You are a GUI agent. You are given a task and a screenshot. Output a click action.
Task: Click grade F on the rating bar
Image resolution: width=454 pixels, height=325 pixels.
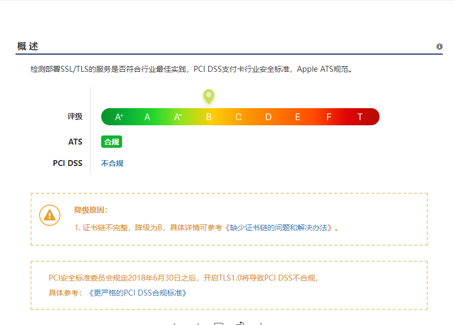pyautogui.click(x=329, y=117)
